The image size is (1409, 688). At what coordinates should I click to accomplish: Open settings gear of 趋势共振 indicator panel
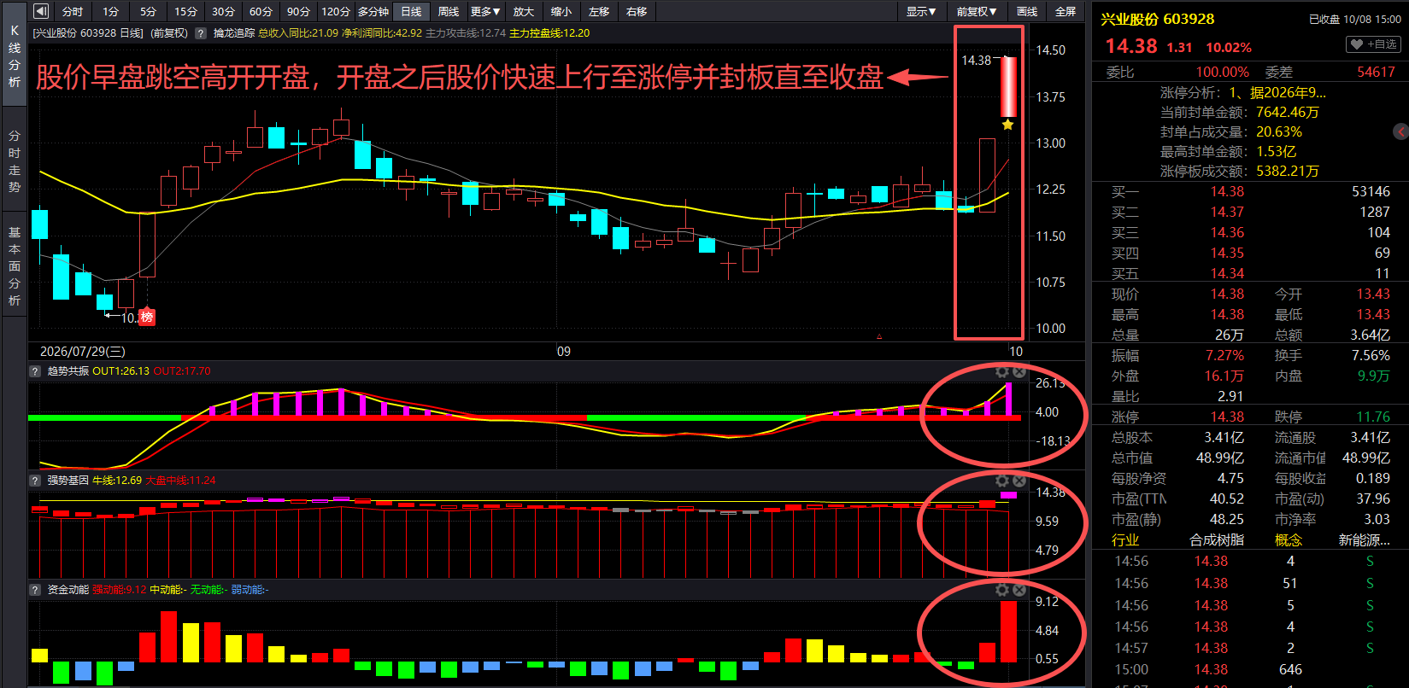pyautogui.click(x=1002, y=371)
